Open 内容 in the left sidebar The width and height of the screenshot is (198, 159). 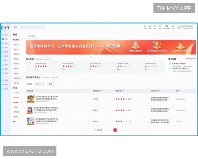[5, 48]
